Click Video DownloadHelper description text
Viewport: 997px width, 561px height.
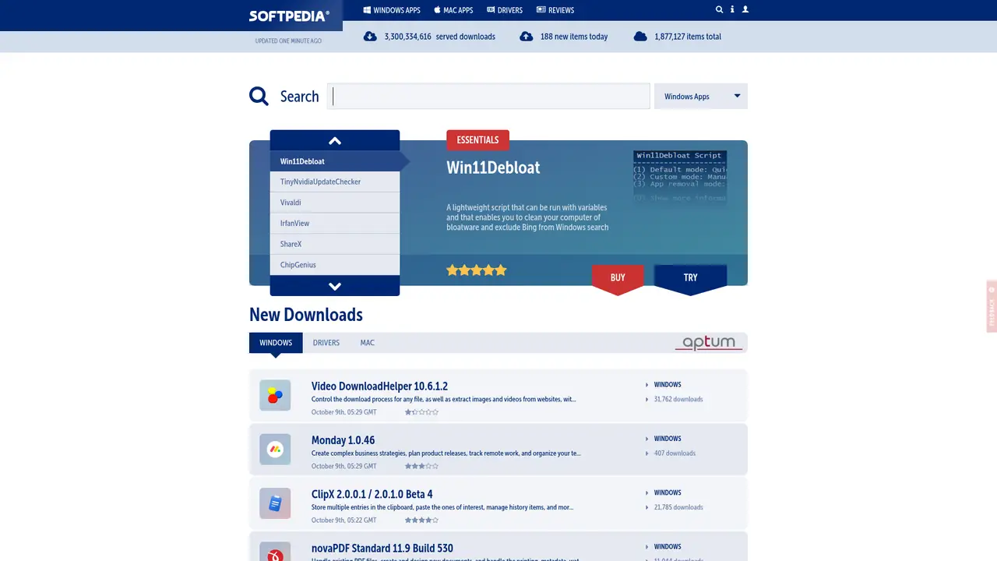[443, 399]
